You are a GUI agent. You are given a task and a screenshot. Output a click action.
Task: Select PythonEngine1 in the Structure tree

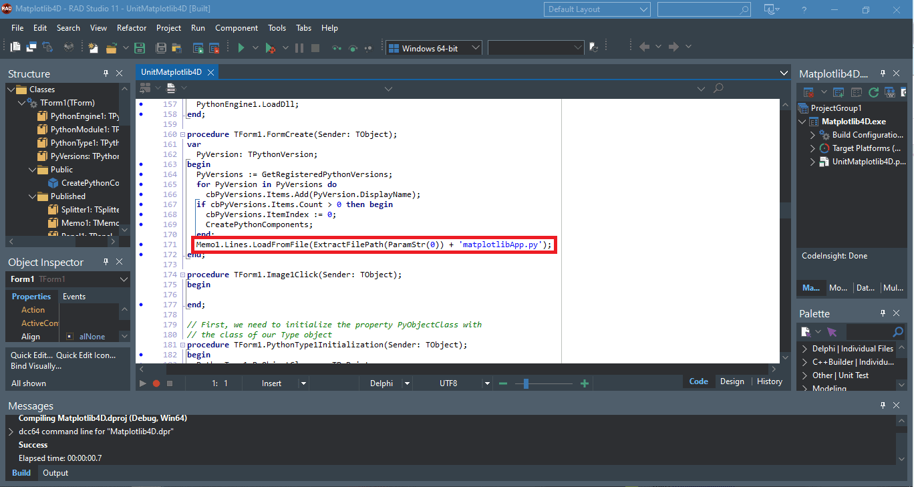(80, 116)
